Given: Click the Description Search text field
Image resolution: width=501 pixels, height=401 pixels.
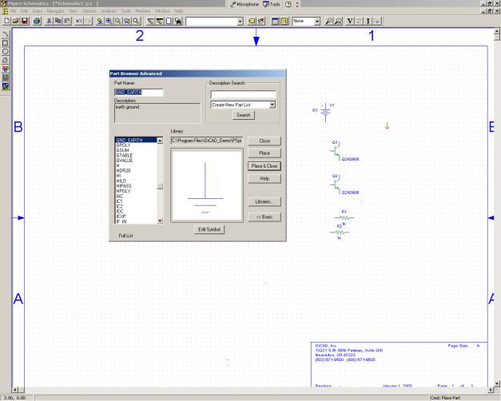Looking at the screenshot, I should tap(243, 94).
